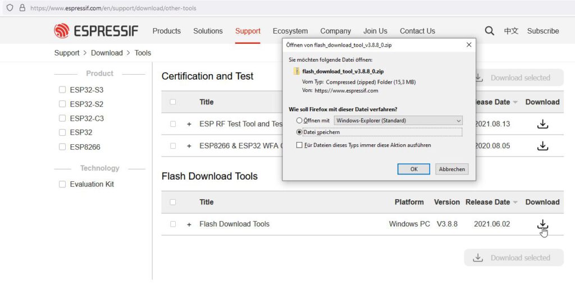Click the Subscribe link

[x=543, y=31]
